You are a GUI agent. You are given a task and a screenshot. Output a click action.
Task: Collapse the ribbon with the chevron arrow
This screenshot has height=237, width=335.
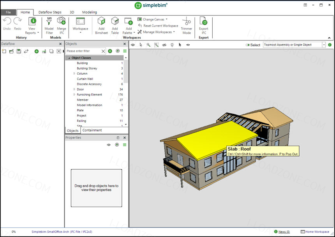click(329, 38)
